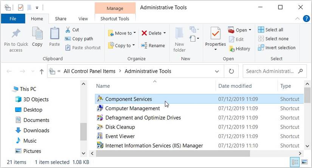The height and width of the screenshot is (168, 312).
Task: Click the Cut scissors icon
Action: pyautogui.click(x=68, y=30)
